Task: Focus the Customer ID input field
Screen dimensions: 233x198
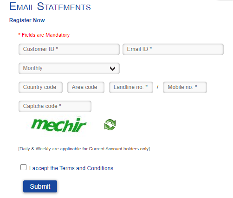Action: point(69,49)
